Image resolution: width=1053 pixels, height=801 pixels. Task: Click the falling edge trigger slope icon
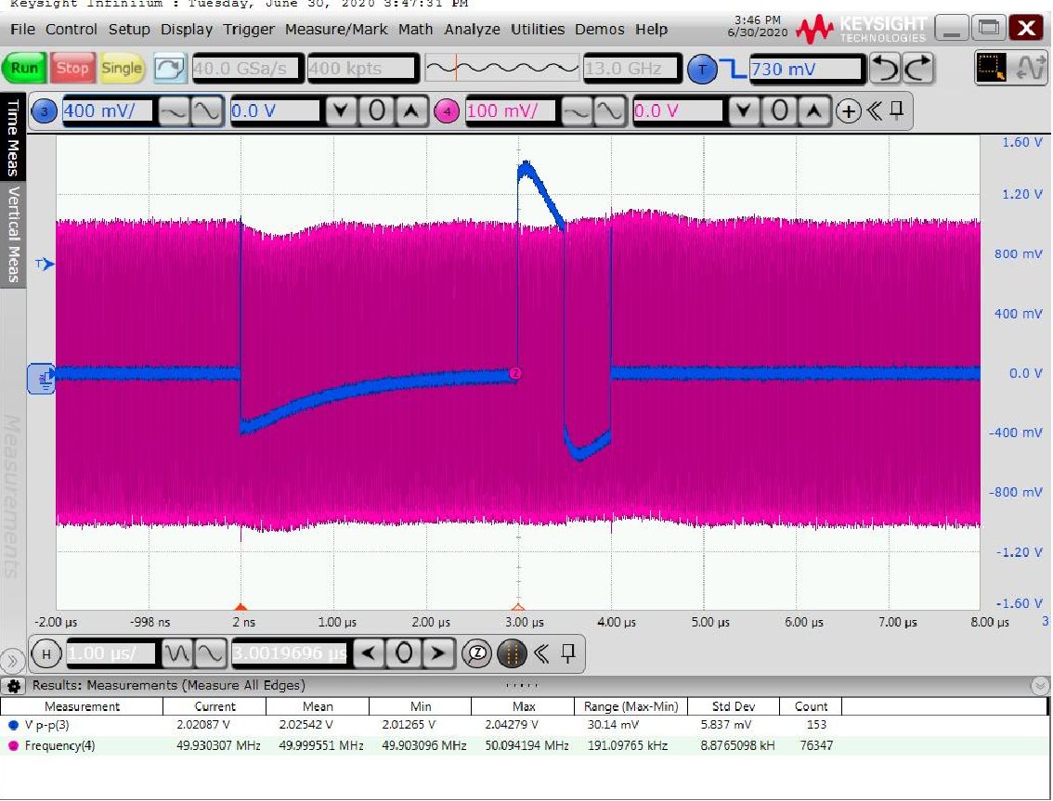(x=733, y=69)
